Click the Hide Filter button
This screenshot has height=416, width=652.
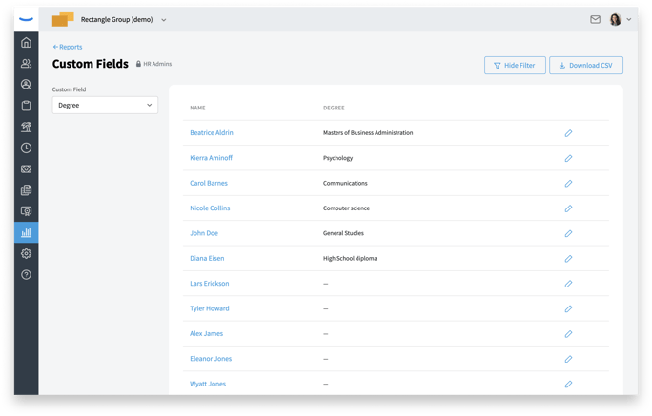point(515,65)
